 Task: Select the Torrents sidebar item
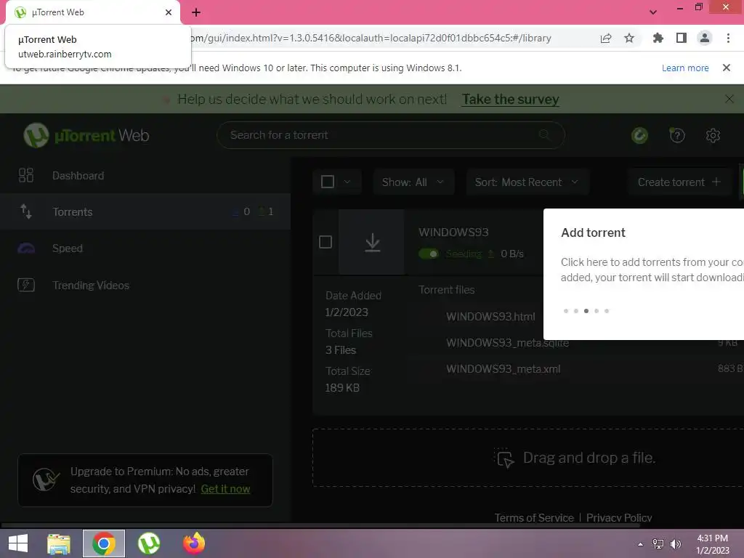point(145,211)
